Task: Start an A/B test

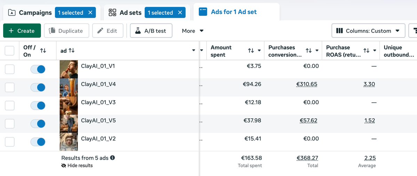Action: (x=151, y=31)
